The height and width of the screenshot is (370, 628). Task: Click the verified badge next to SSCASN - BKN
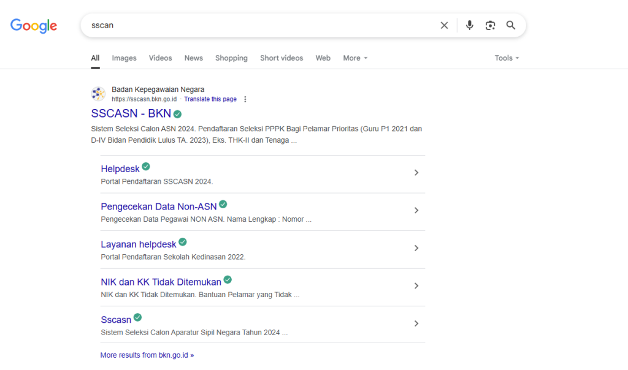click(x=177, y=115)
